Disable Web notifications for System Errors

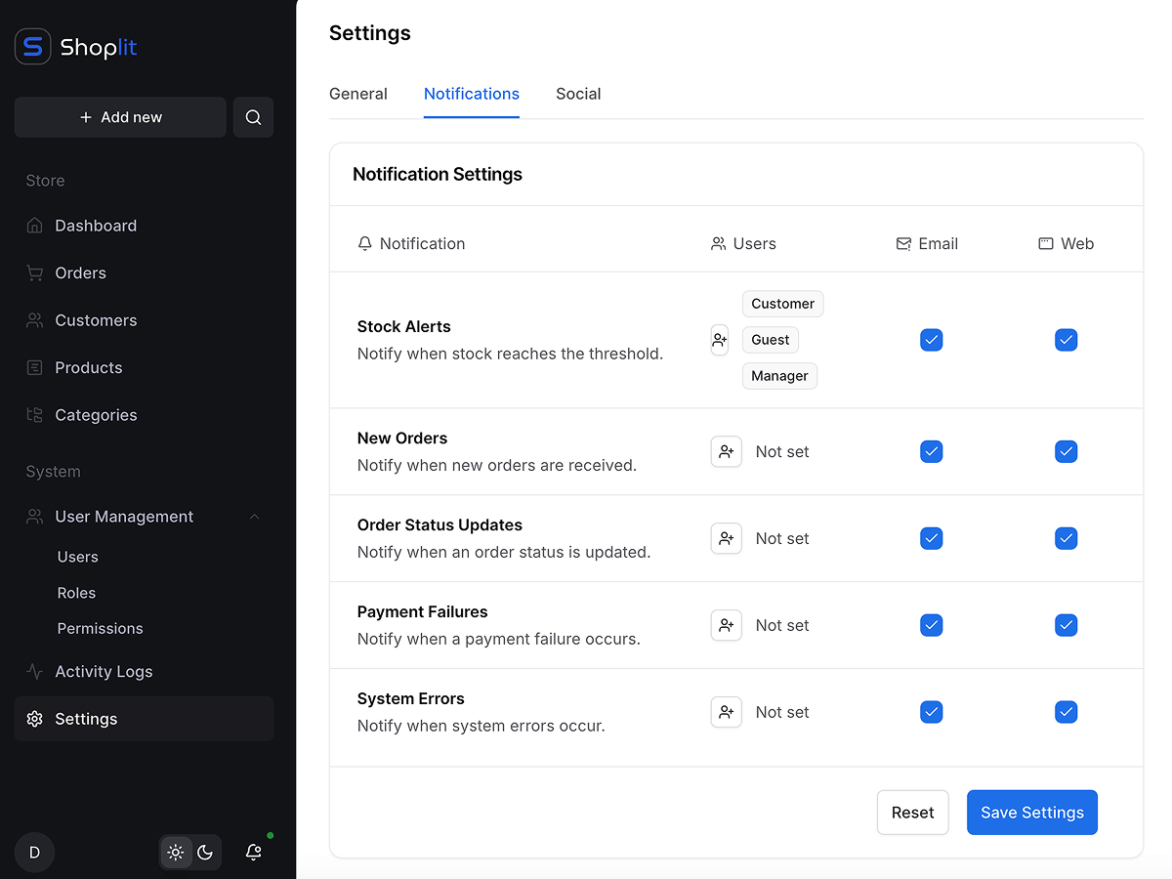coord(1066,712)
